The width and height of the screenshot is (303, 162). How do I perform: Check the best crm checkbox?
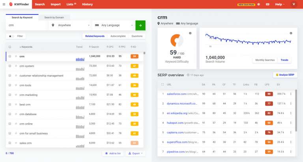pos(9,104)
